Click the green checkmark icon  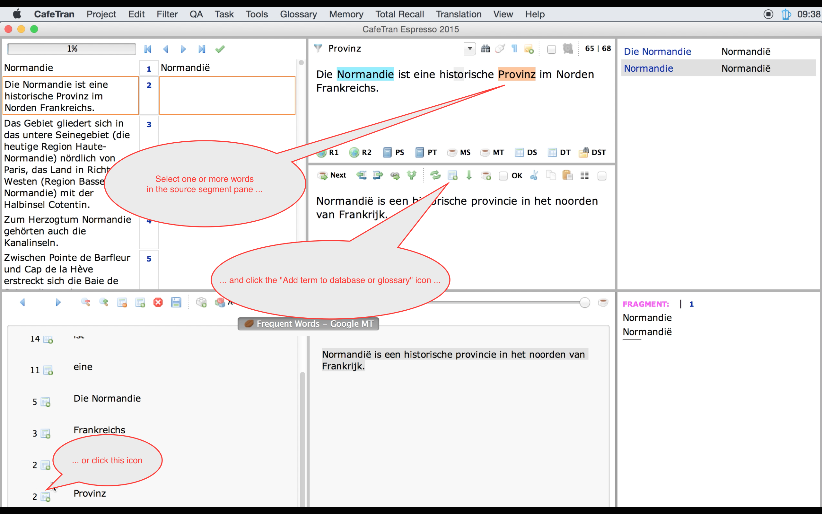point(220,49)
